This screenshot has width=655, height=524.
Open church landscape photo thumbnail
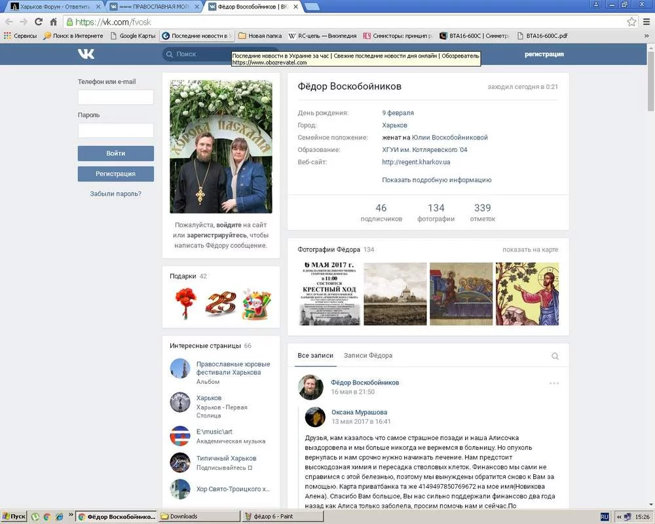point(395,293)
